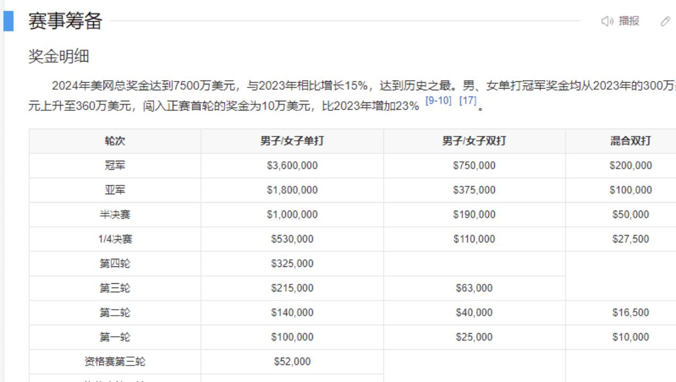Click the 赛事筹备 section heading
The width and height of the screenshot is (676, 382).
coord(65,21)
